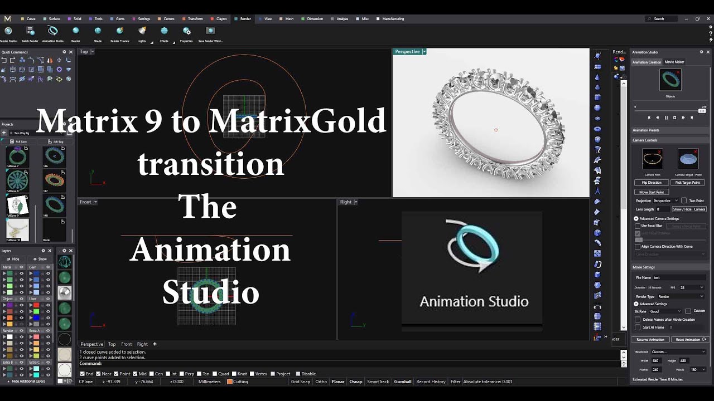This screenshot has height=401, width=714.
Task: Click Undo in Quick Commands
Action: point(4,60)
